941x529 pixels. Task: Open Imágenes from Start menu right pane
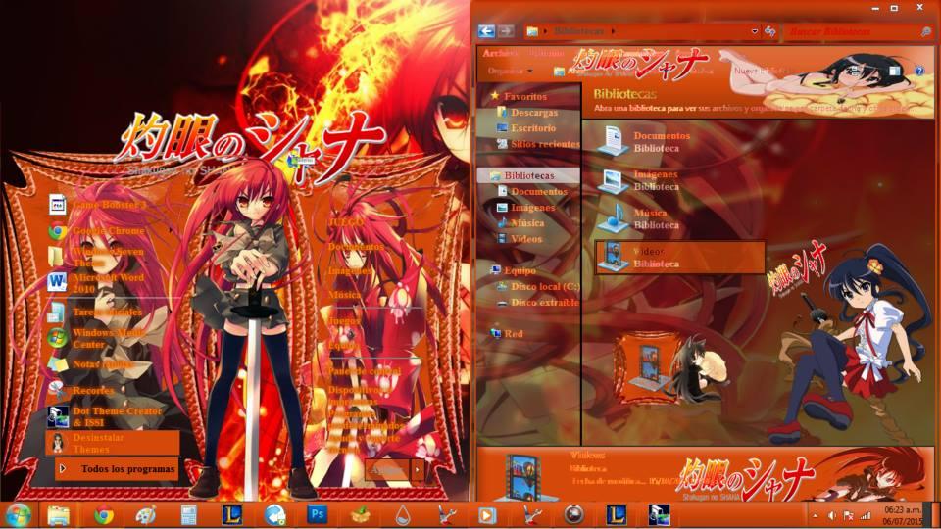[x=350, y=270]
